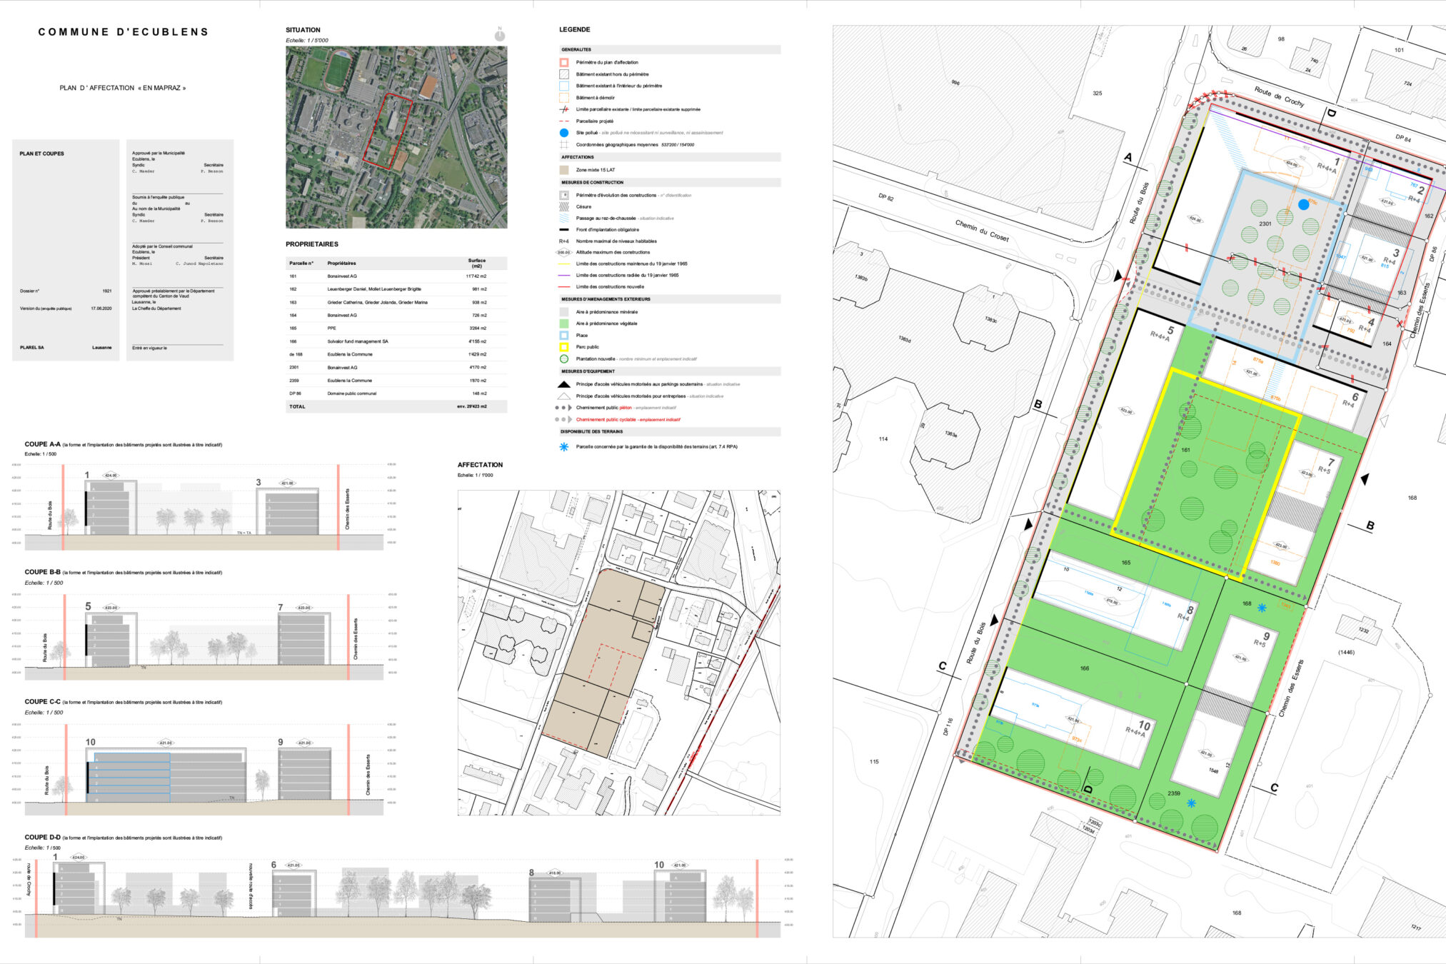Click the 'Grieder Catherina, Grieder Jolanda, Grieder Marina' row
The width and height of the screenshot is (1446, 964).
click(x=396, y=302)
